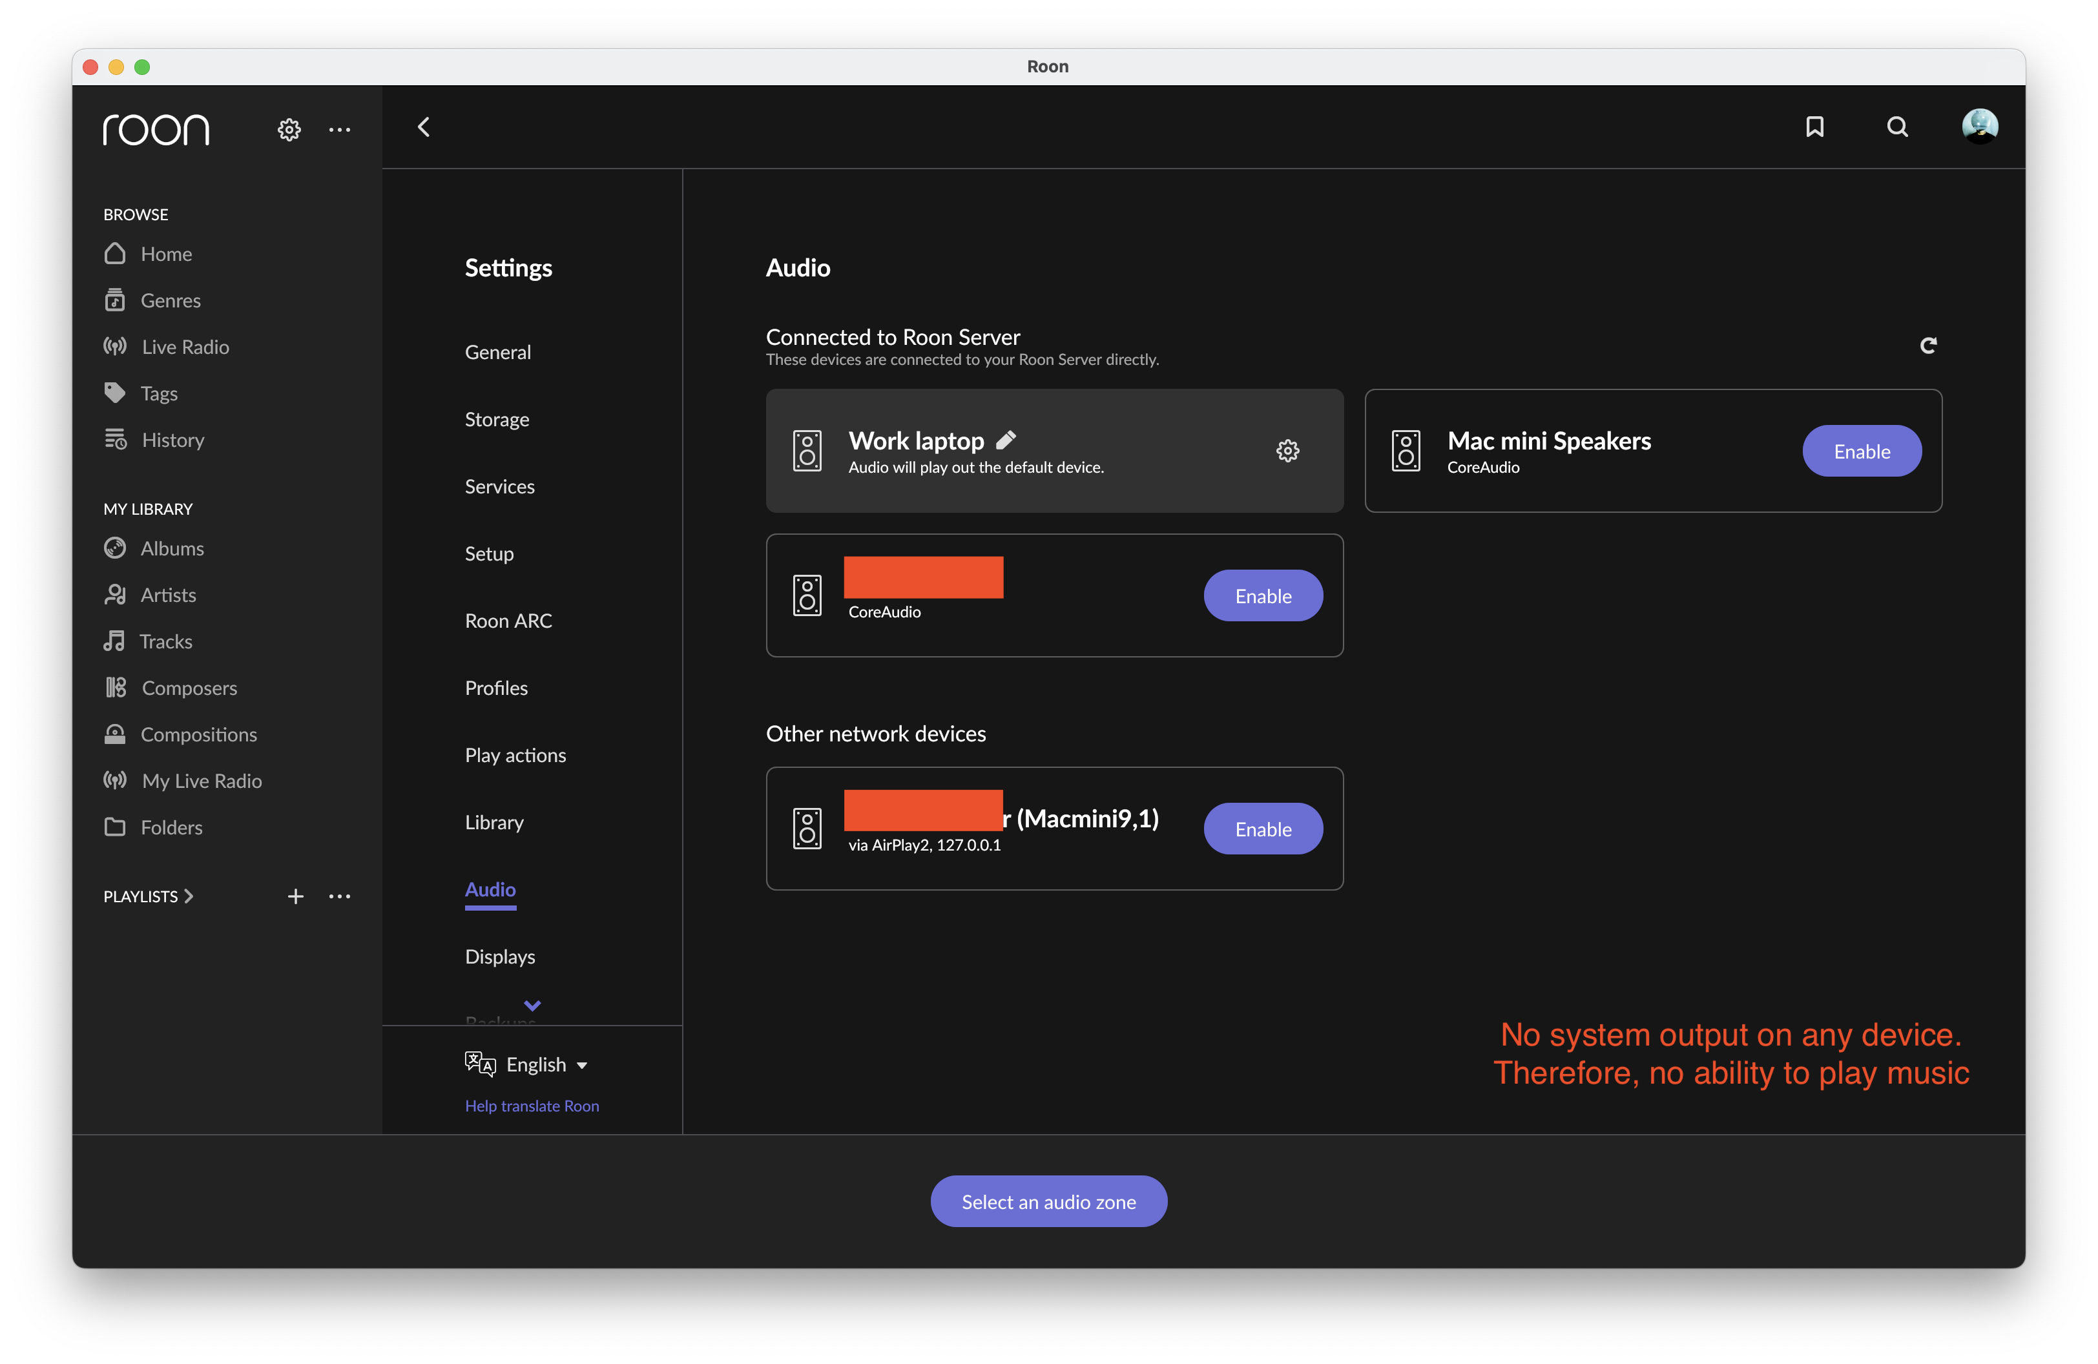The image size is (2098, 1364).
Task: Switch to General settings tab
Action: [498, 351]
